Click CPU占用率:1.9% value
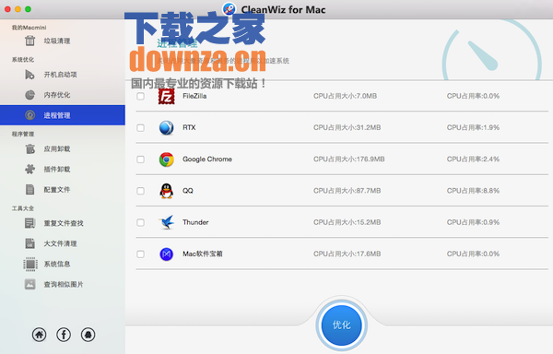This screenshot has height=354, width=553. (473, 127)
